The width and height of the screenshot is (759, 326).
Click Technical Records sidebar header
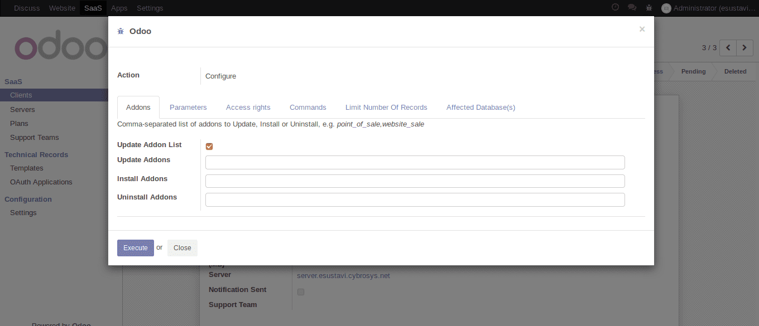point(36,154)
